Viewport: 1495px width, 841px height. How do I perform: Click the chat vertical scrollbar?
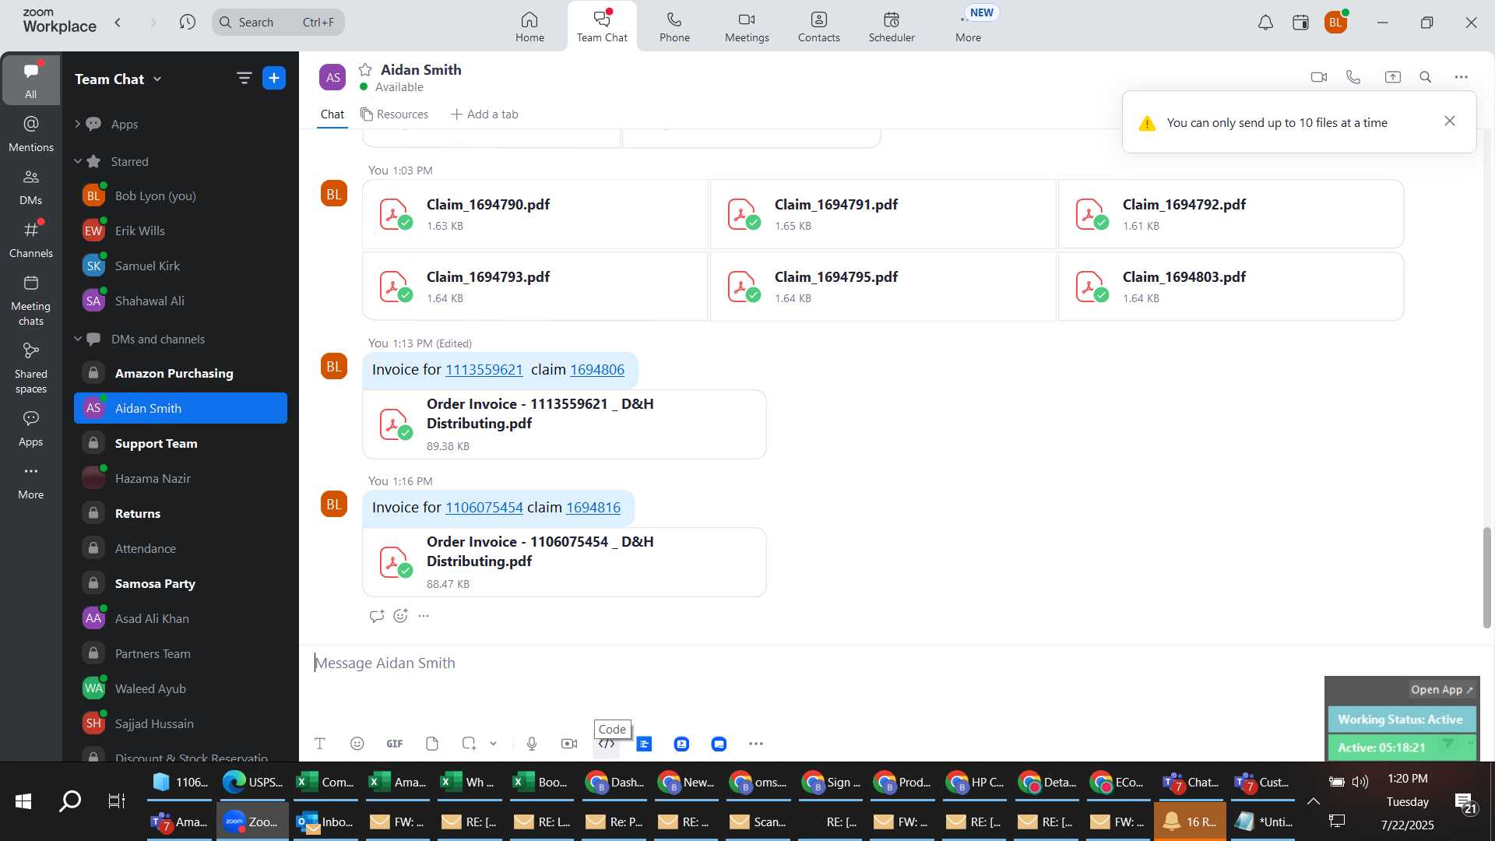point(1486,577)
